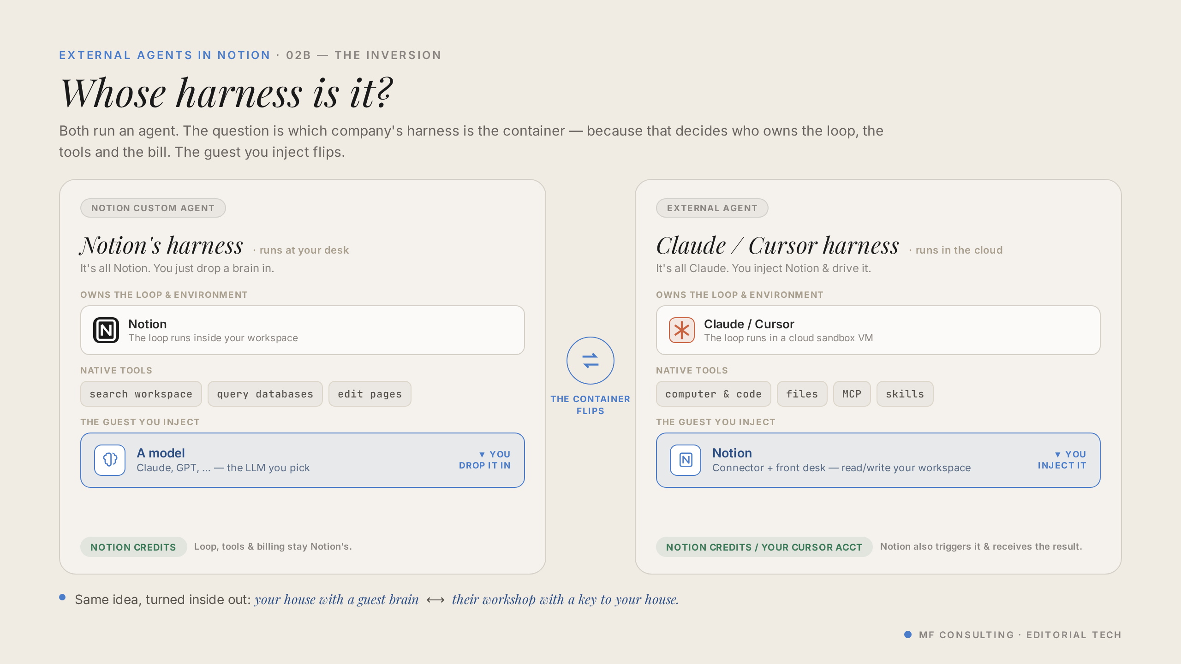Select the EXTERNAL AGENT pill
Viewport: 1181px width, 664px height.
coord(712,208)
